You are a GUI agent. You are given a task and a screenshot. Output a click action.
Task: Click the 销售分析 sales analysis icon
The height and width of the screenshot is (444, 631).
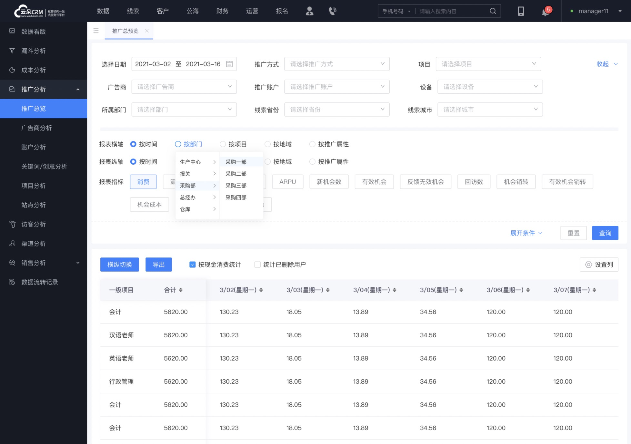point(13,263)
